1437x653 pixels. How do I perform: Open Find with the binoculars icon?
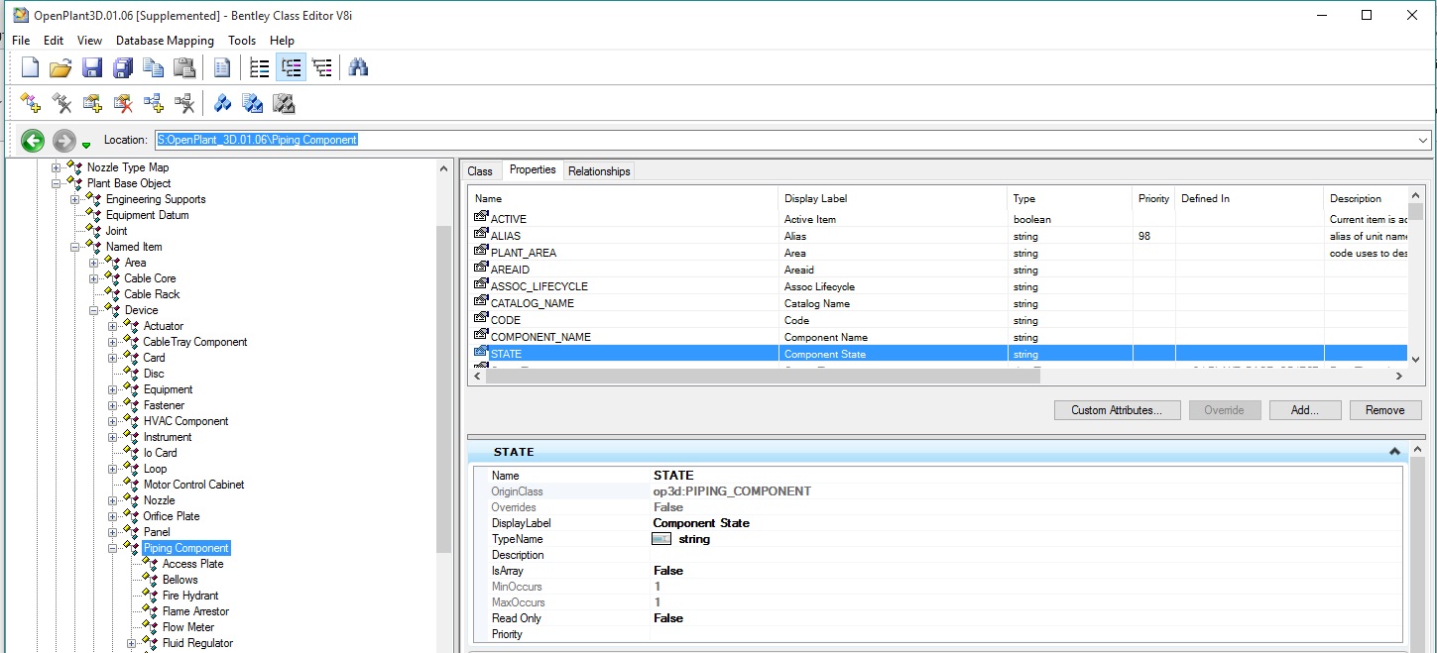coord(359,67)
